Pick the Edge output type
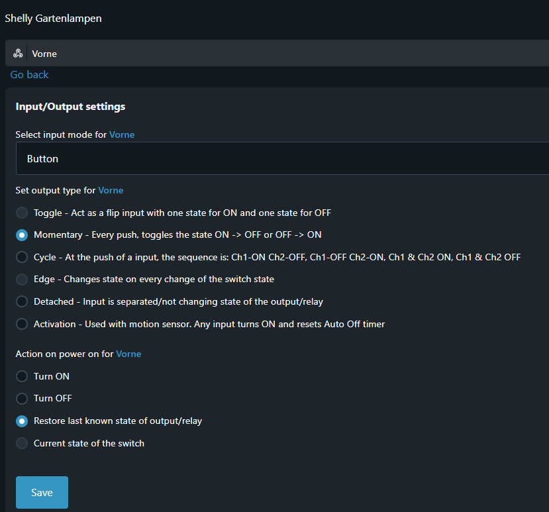 pos(22,280)
